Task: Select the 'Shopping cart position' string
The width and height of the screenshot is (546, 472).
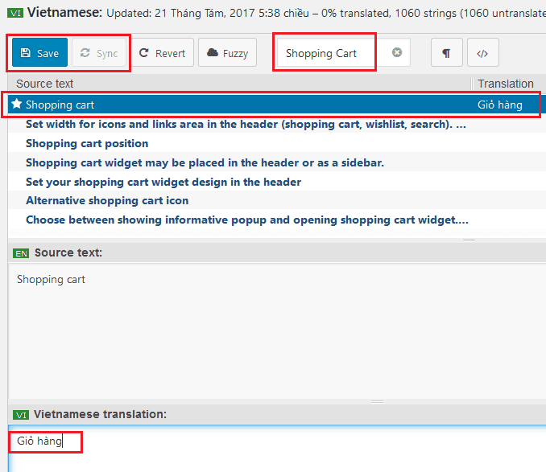Action: click(87, 144)
